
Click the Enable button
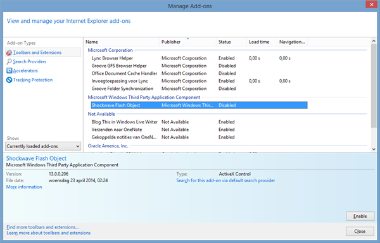360,216
